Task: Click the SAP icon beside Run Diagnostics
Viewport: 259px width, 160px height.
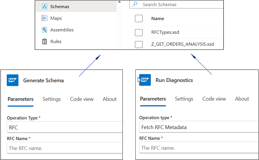Action: (145, 80)
